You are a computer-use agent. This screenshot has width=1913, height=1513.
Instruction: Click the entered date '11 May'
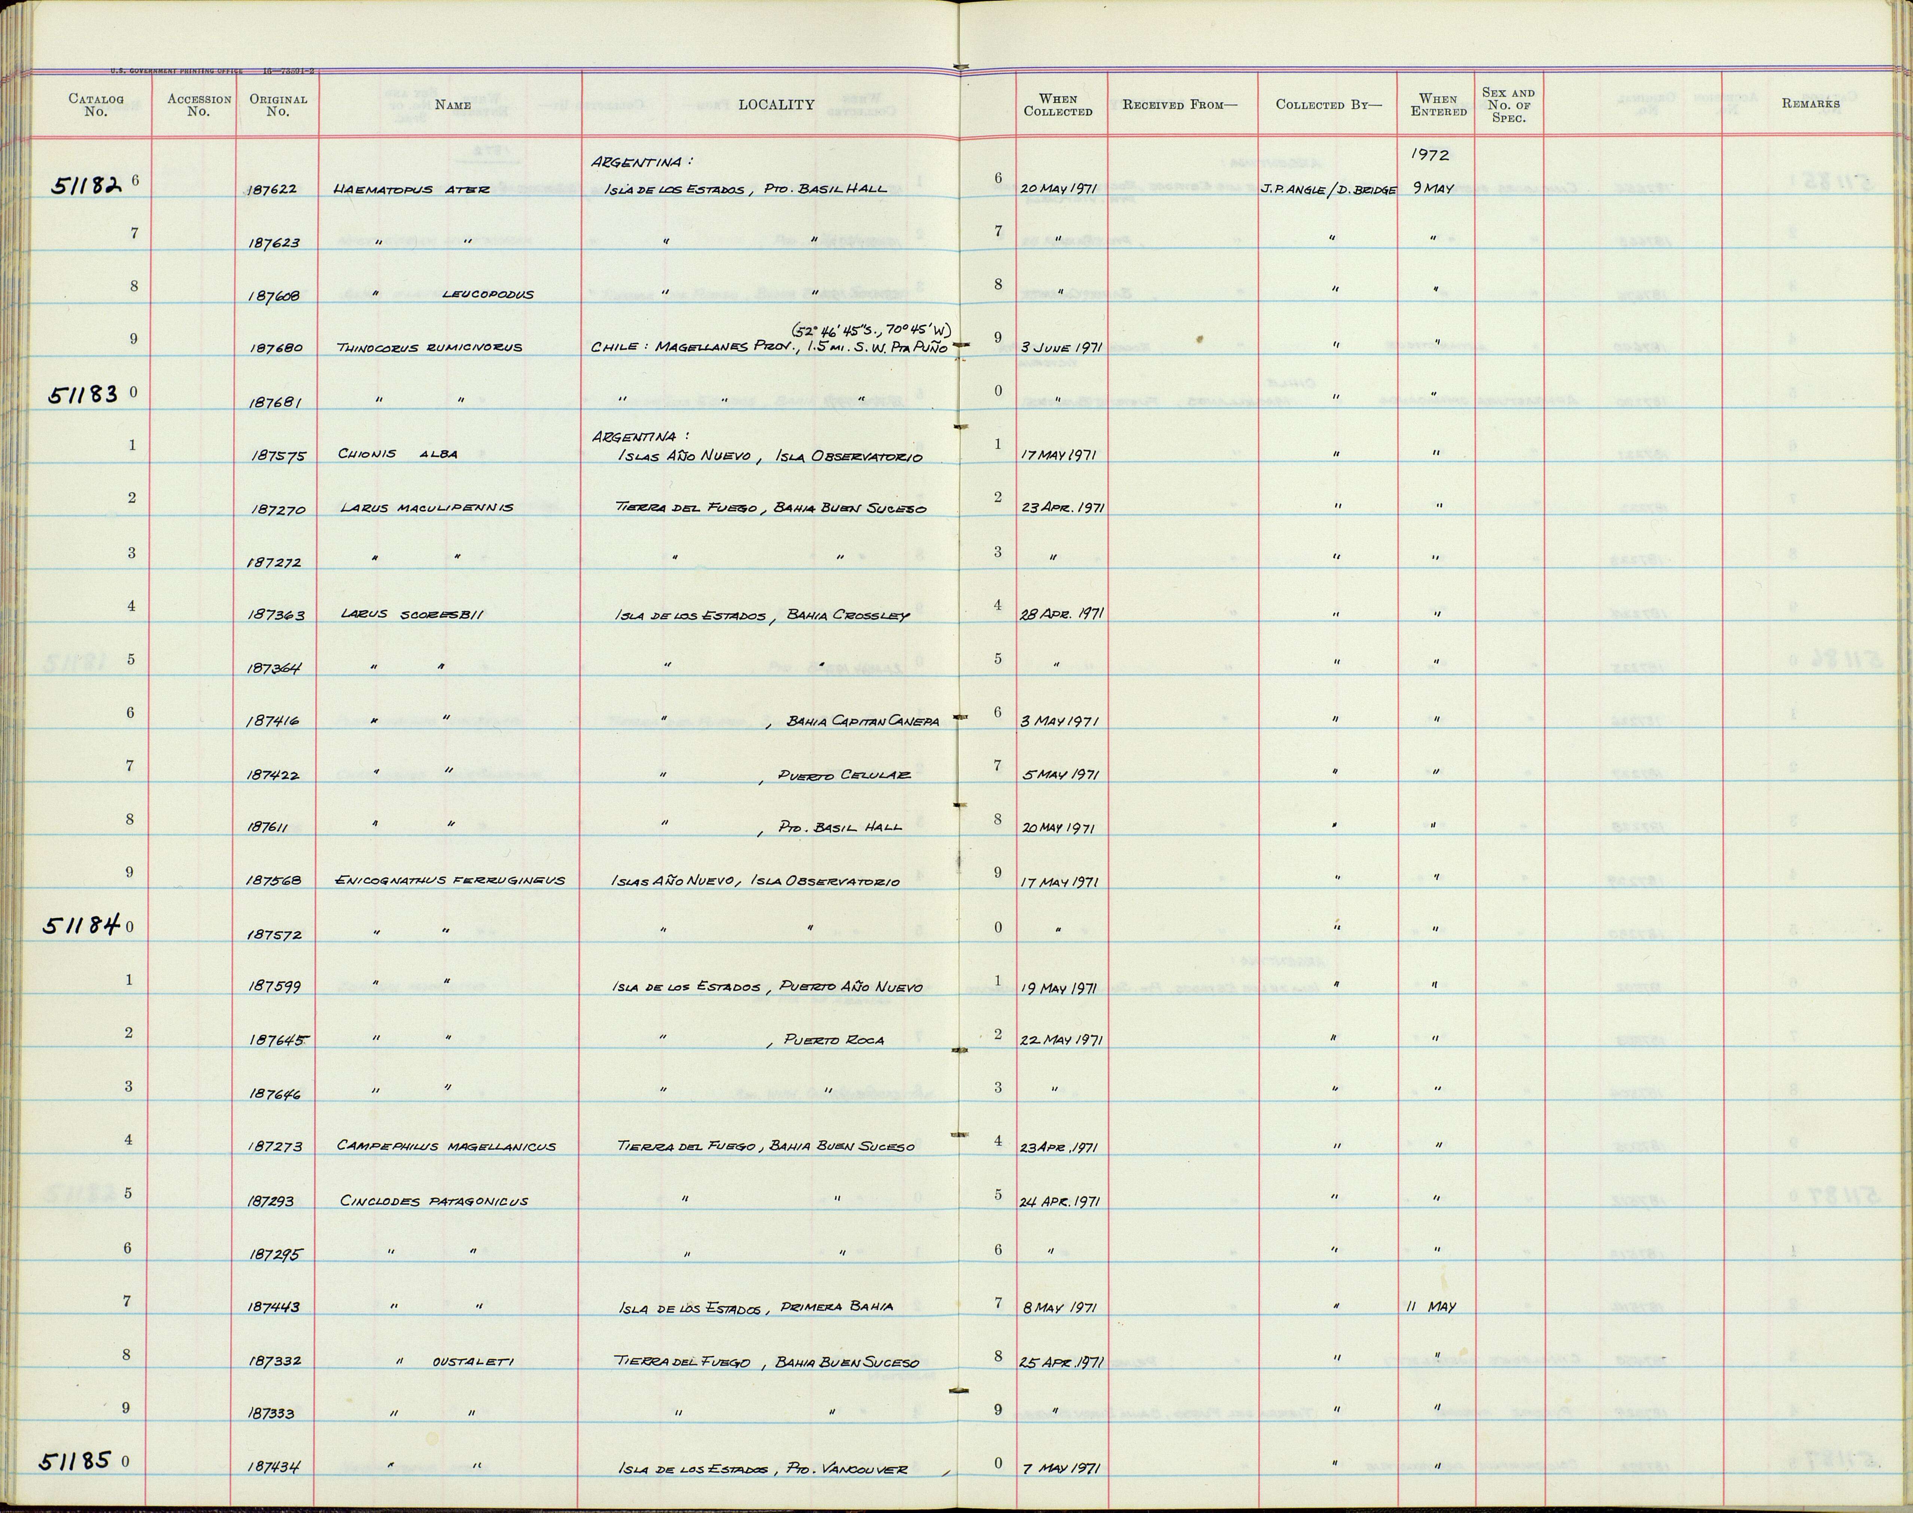pyautogui.click(x=1431, y=1306)
